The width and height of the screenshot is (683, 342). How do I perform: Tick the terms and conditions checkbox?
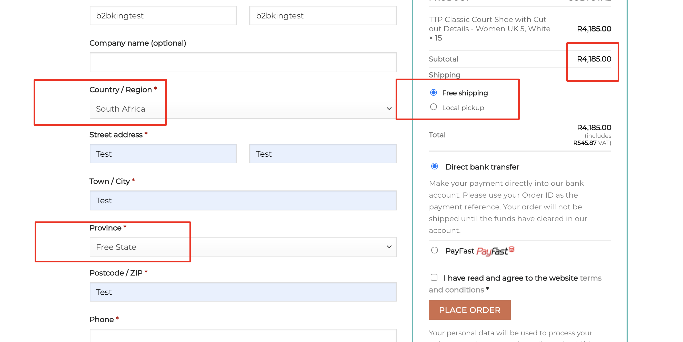[x=434, y=277]
